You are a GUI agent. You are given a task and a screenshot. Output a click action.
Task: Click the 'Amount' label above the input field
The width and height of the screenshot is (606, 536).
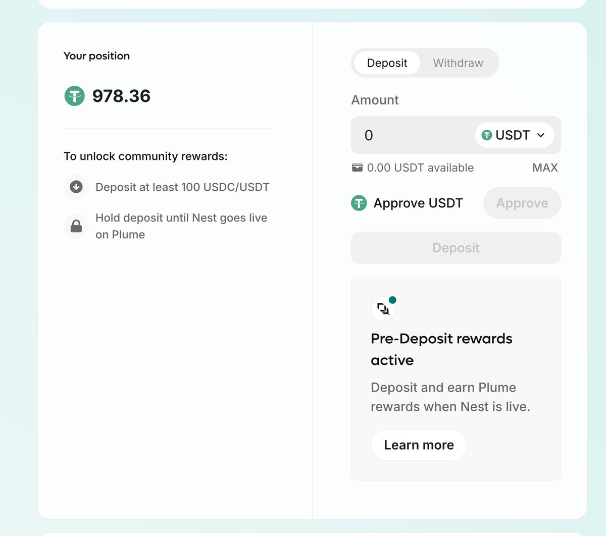click(375, 100)
